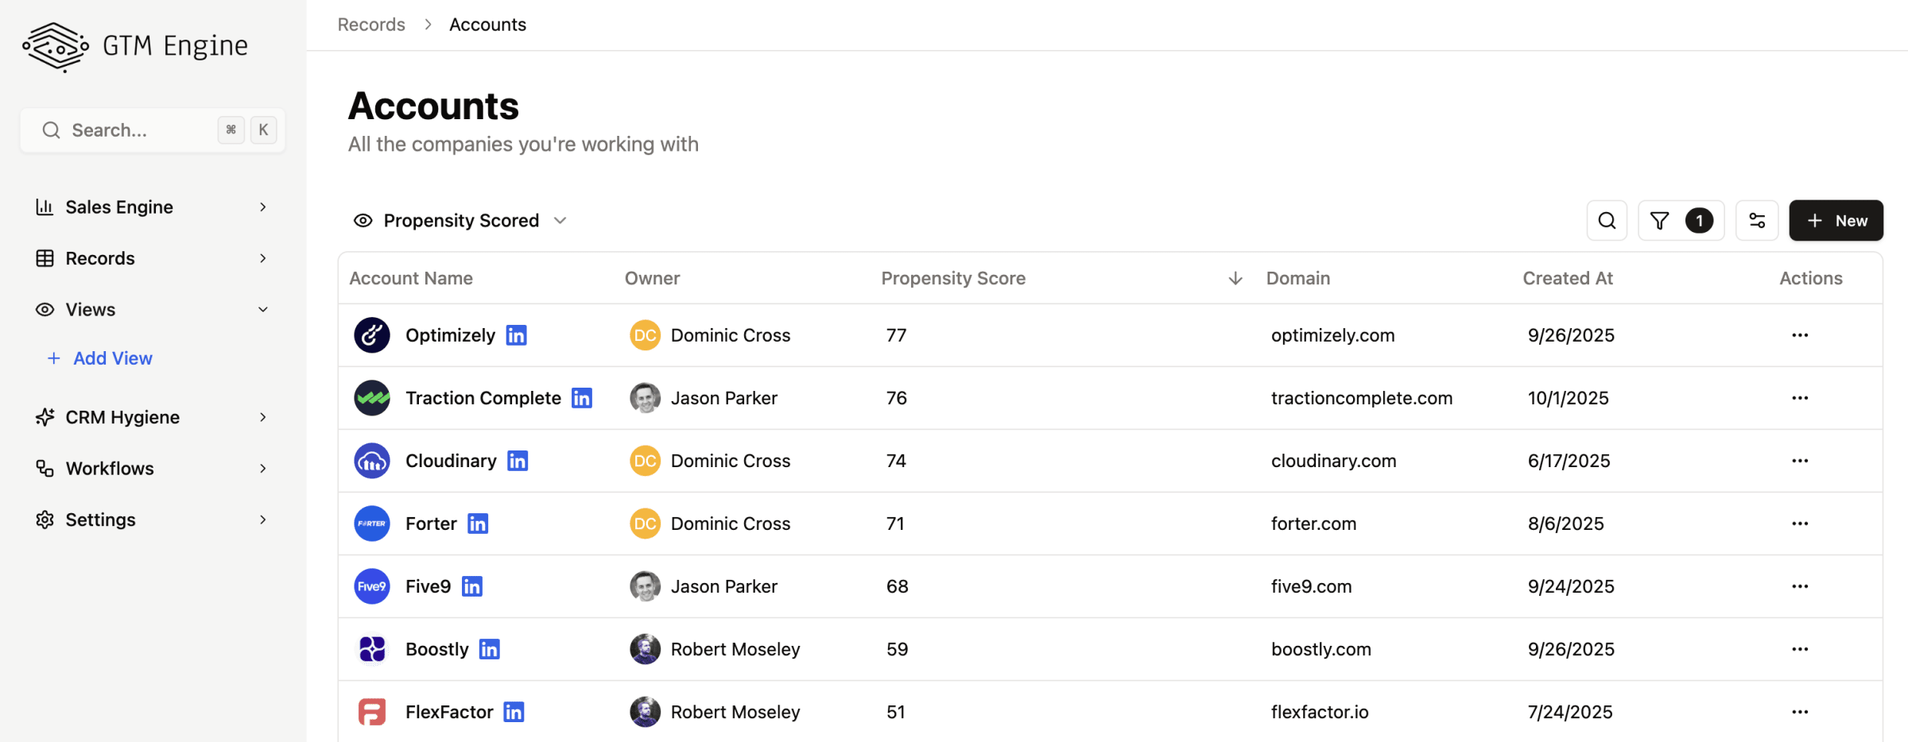Open actions menu for Traction Complete row
Image resolution: width=1908 pixels, height=742 pixels.
click(x=1800, y=398)
